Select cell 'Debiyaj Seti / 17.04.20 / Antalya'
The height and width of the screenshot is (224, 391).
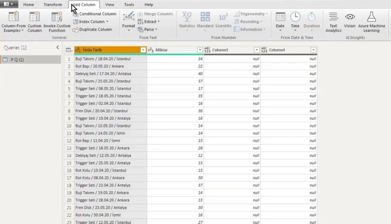[110, 74]
